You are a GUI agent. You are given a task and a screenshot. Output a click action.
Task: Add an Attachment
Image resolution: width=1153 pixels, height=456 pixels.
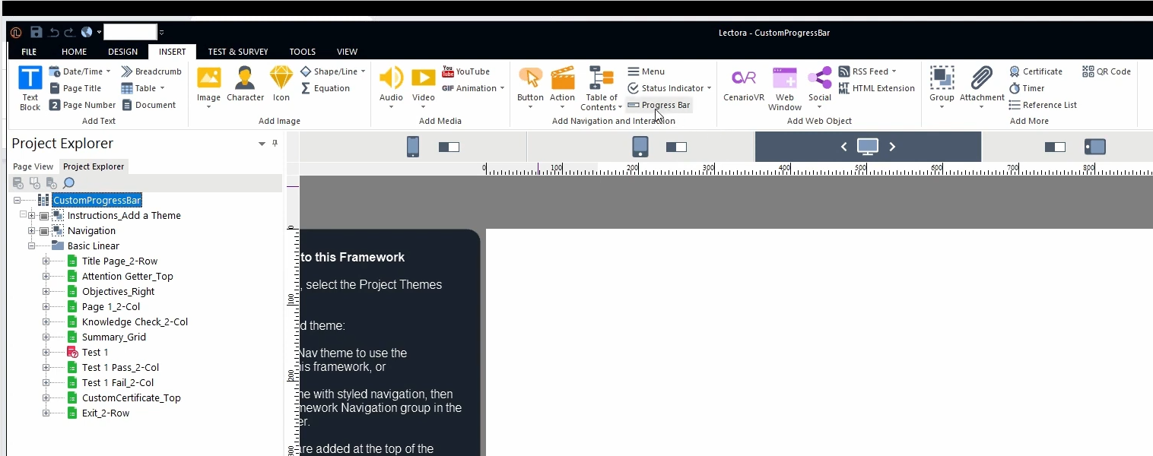click(982, 87)
